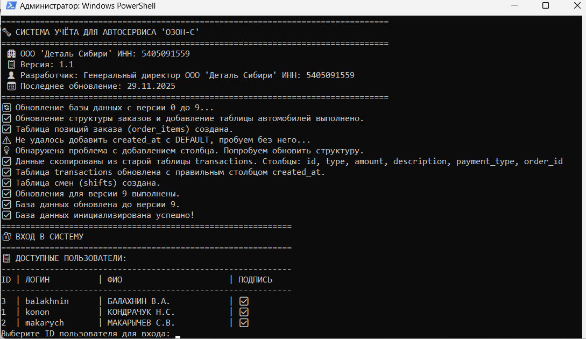Close the PowerShell window
The height and width of the screenshot is (339, 586).
pyautogui.click(x=577, y=5)
